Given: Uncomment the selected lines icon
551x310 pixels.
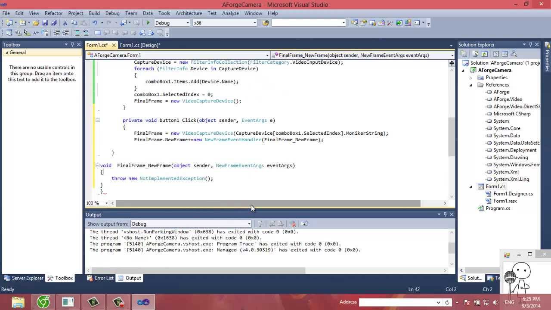Looking at the screenshot, I should (x=86, y=33).
